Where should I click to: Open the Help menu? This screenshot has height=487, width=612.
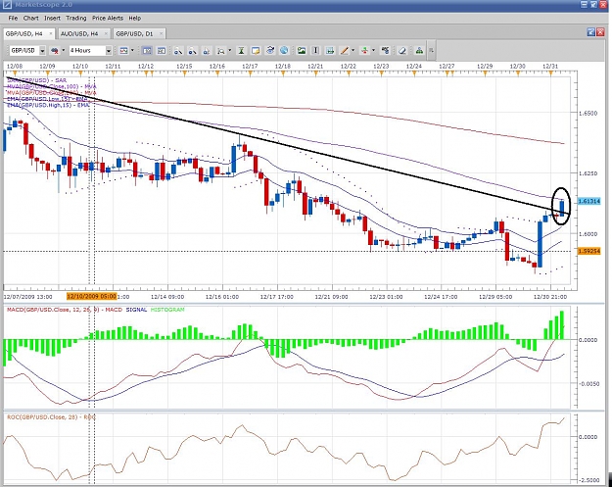click(x=135, y=18)
